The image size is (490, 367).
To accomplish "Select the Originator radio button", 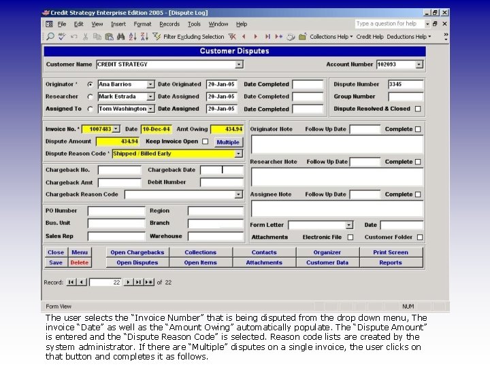I will (x=91, y=84).
